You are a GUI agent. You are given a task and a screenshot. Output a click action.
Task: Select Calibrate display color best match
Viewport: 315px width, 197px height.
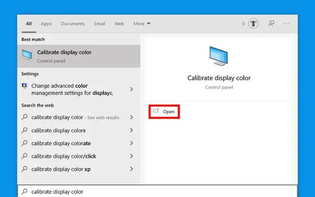(x=79, y=56)
